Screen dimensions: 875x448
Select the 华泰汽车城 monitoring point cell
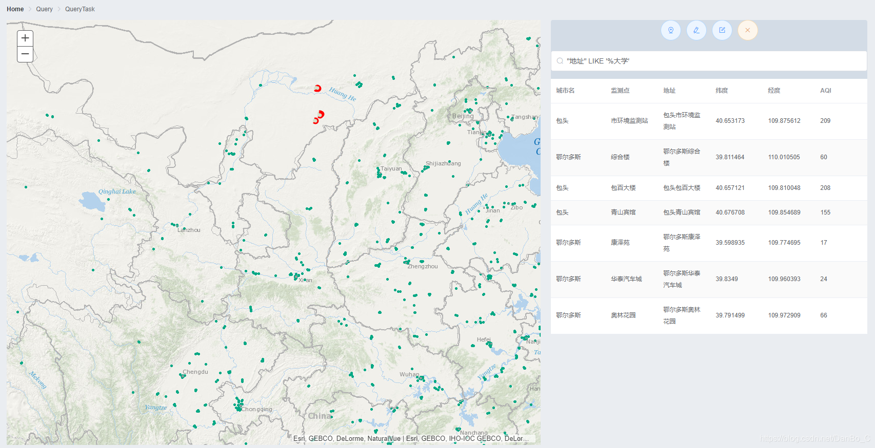pyautogui.click(x=626, y=279)
